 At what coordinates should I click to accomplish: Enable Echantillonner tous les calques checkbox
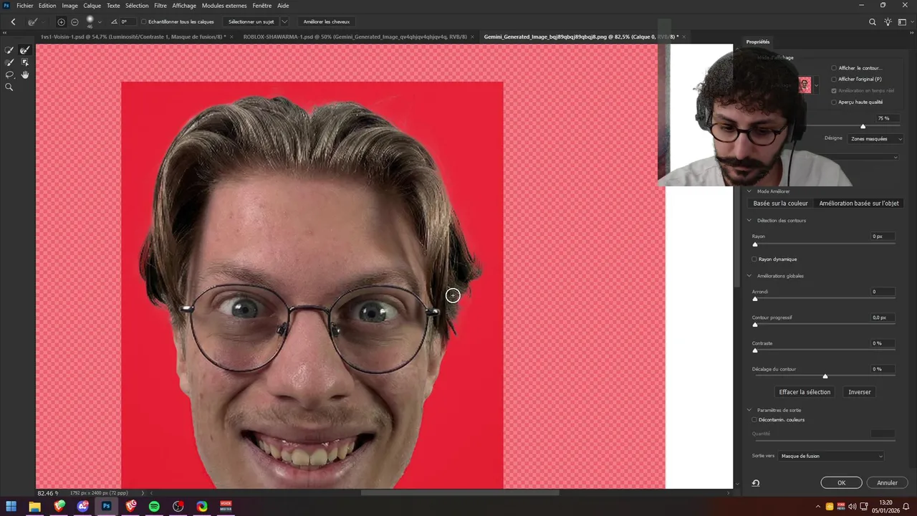click(144, 22)
